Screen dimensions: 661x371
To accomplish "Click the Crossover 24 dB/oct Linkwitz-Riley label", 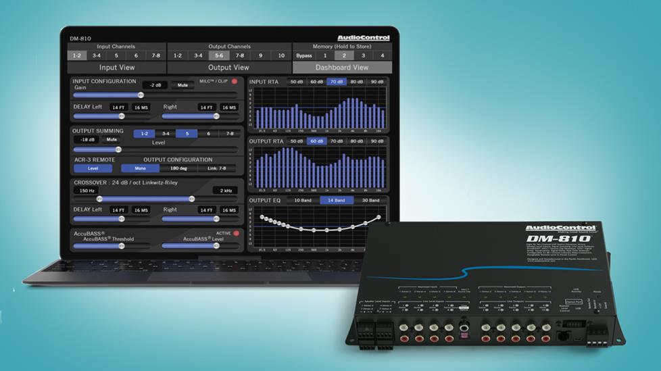I will 126,182.
